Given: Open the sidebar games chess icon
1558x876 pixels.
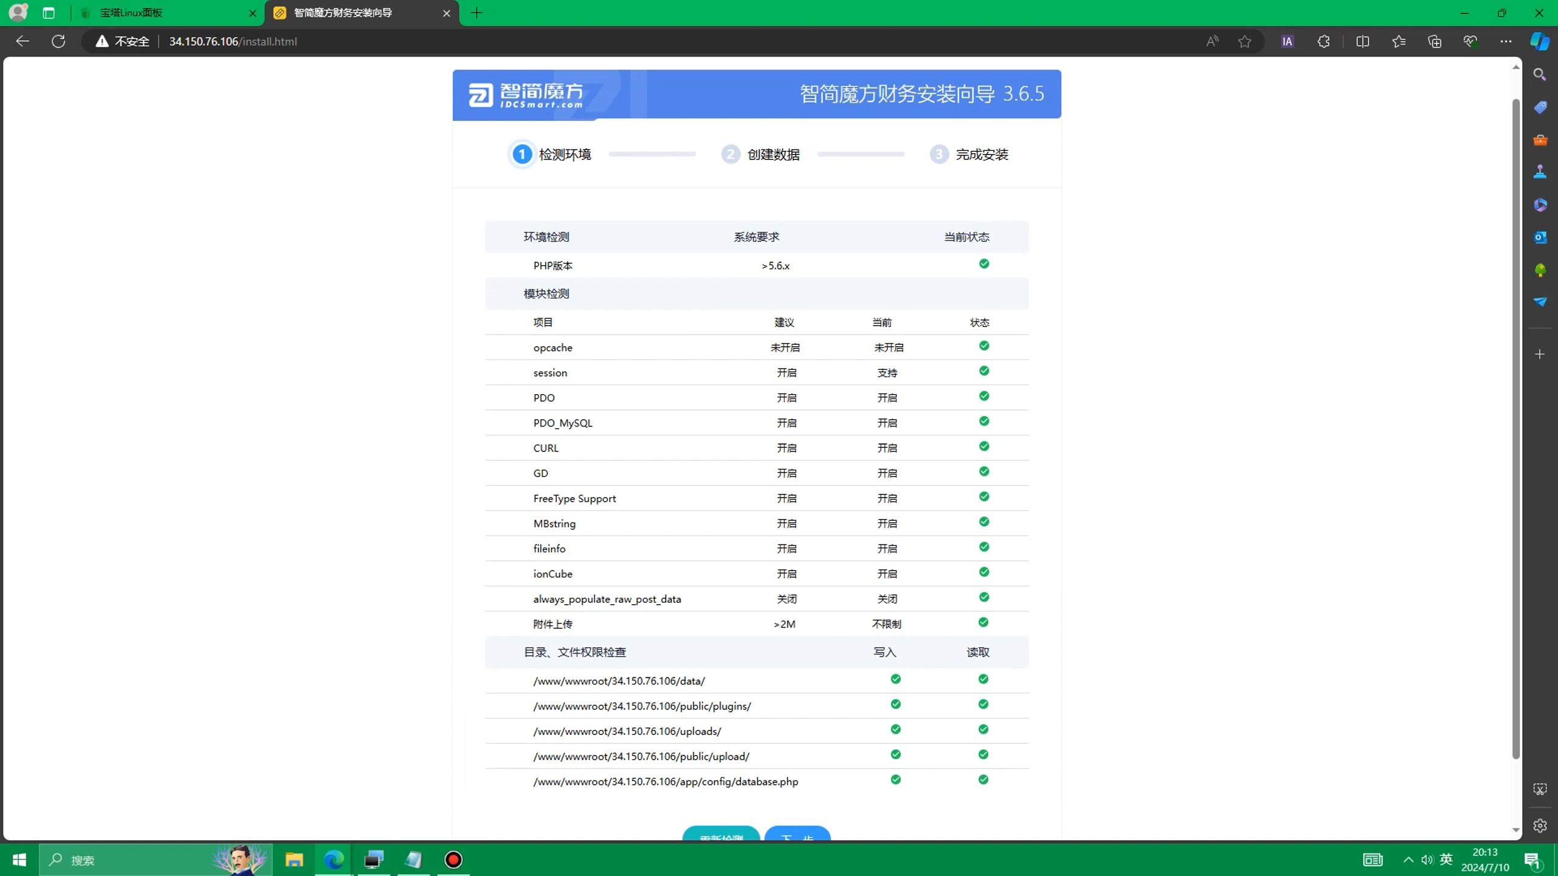Looking at the screenshot, I should point(1540,172).
